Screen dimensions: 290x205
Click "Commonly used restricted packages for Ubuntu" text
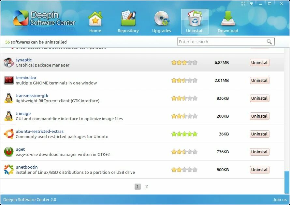point(62,136)
